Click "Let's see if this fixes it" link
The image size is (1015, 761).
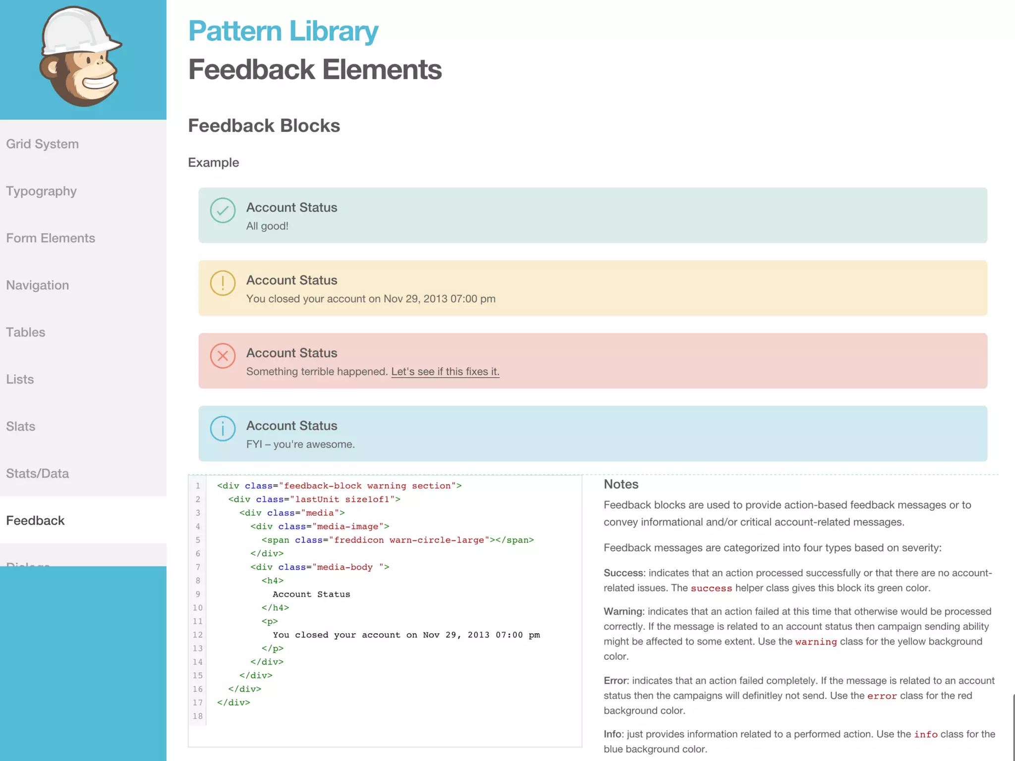pyautogui.click(x=445, y=372)
